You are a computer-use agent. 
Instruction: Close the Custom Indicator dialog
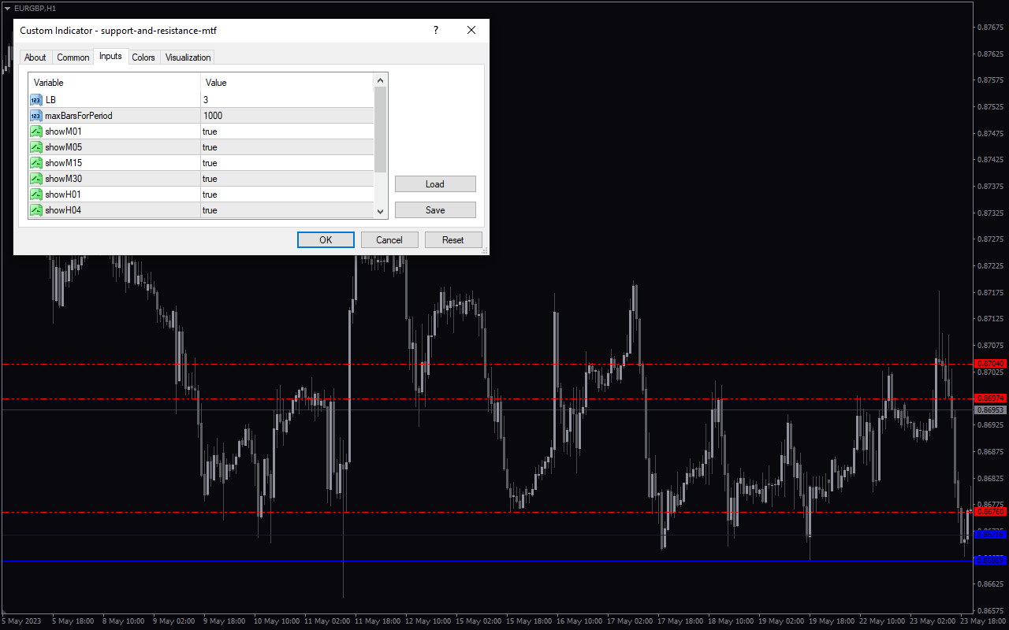(x=471, y=30)
